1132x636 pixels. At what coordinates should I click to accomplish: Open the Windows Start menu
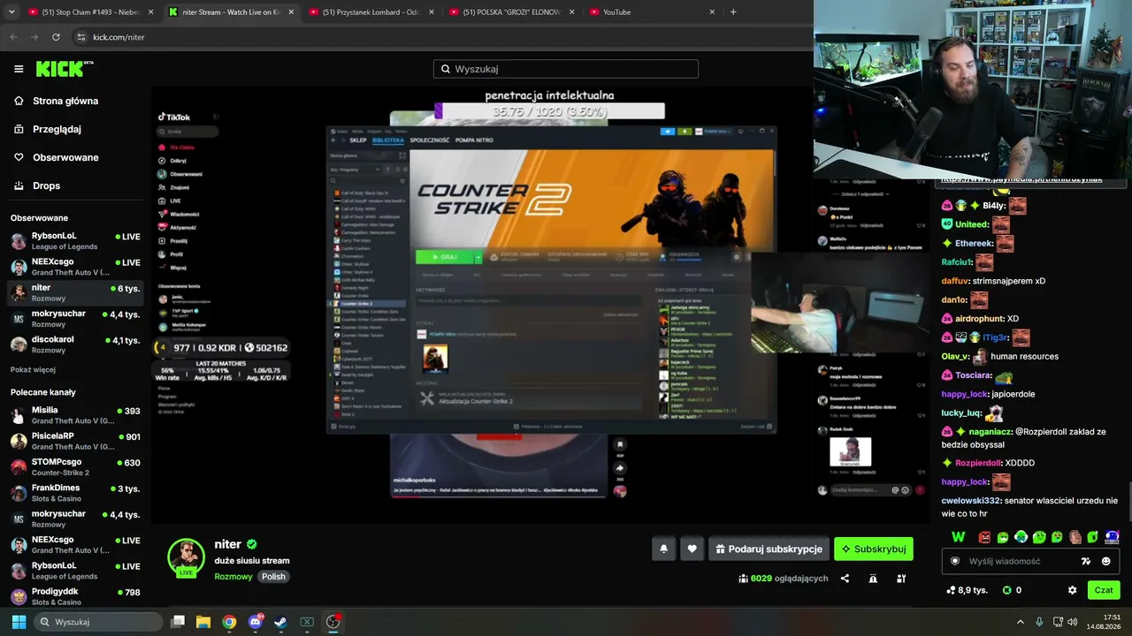click(19, 622)
